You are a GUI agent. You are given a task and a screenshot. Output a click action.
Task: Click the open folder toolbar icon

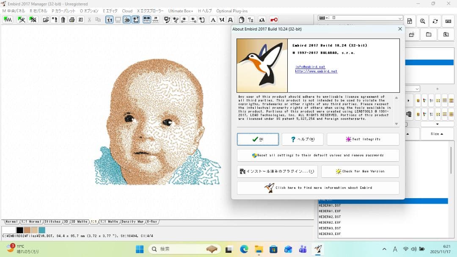pos(46,20)
